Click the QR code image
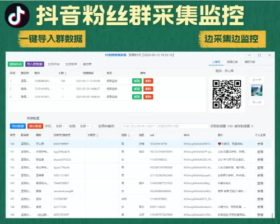This screenshot has height=224, width=280. pyautogui.click(x=227, y=94)
